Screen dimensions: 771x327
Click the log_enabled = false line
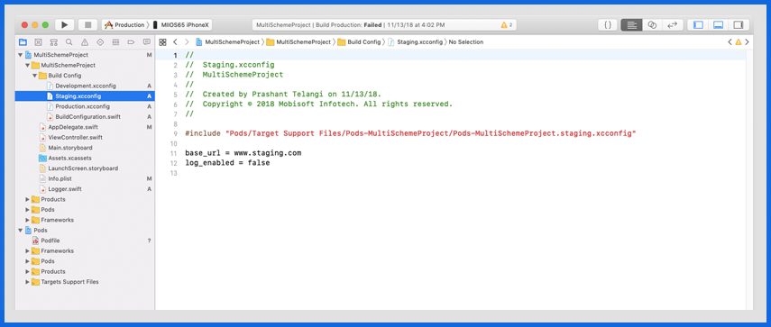[x=227, y=163]
